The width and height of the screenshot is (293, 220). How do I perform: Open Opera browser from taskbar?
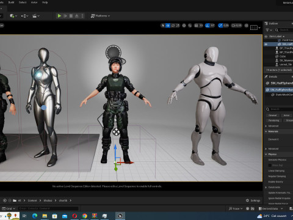tap(74, 216)
